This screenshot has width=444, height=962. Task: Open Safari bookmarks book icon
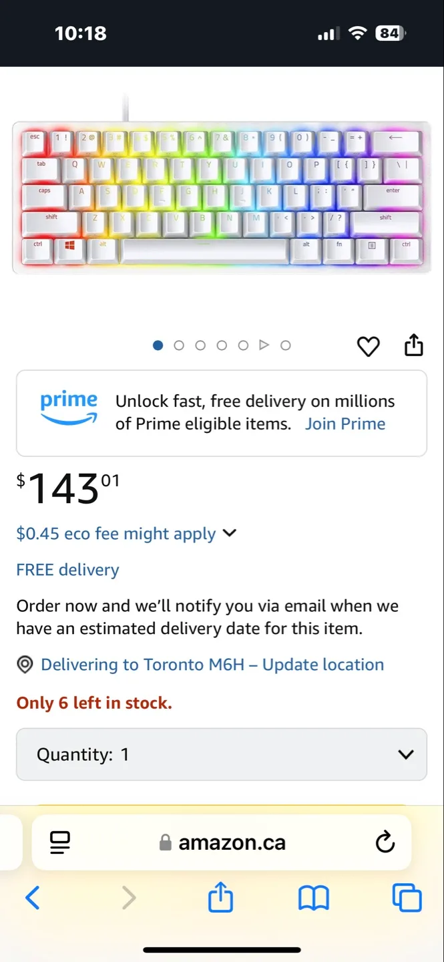click(313, 898)
